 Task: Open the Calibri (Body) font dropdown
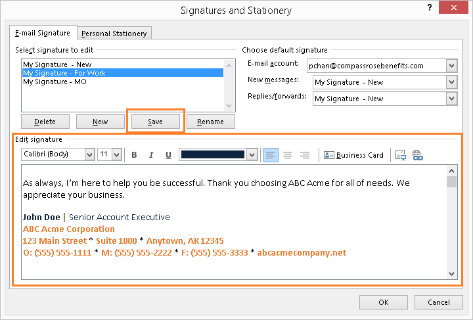[89, 154]
